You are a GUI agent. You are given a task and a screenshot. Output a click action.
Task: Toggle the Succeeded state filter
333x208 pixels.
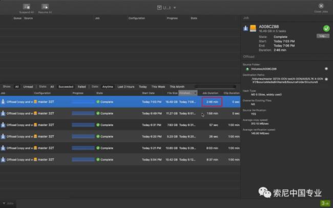coord(66,87)
